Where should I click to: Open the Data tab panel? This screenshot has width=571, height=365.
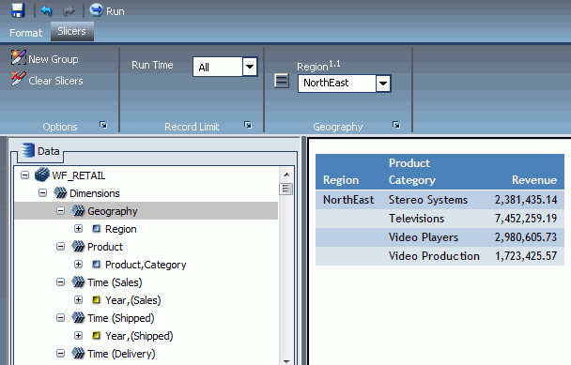[x=40, y=151]
